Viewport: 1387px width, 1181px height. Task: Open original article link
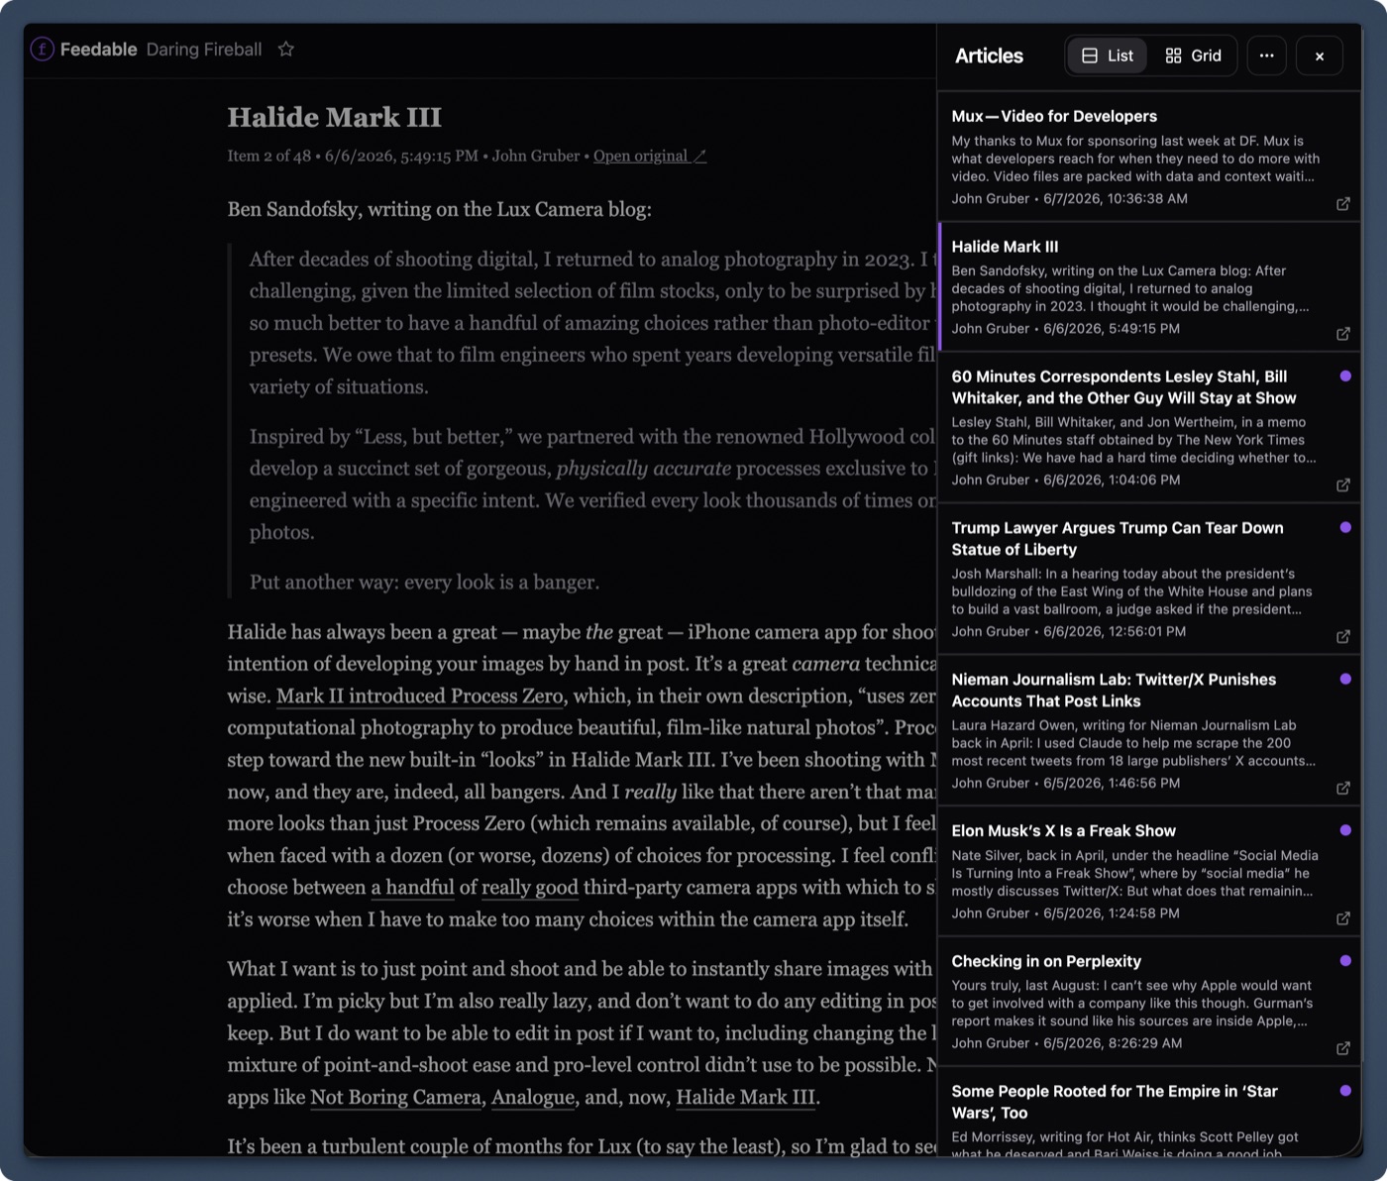point(650,156)
